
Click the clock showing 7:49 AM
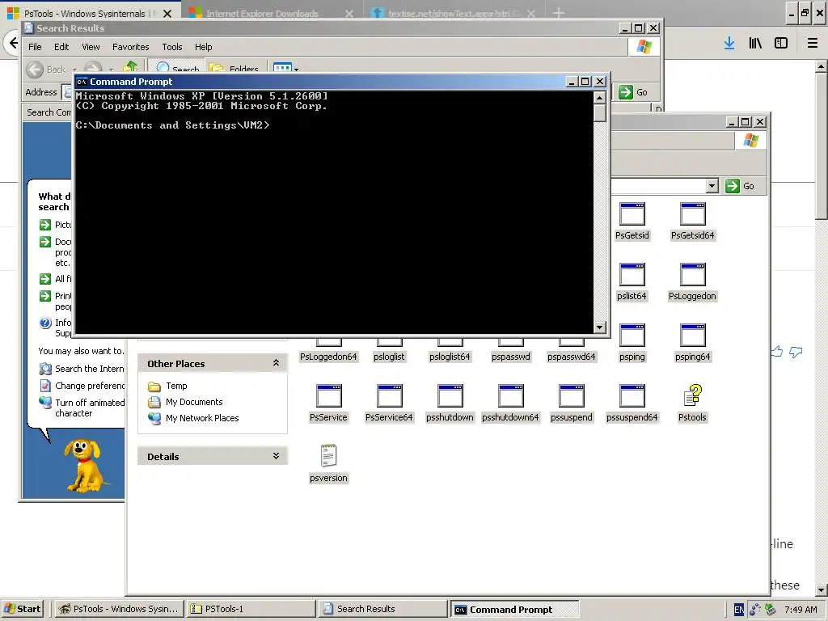(x=801, y=610)
